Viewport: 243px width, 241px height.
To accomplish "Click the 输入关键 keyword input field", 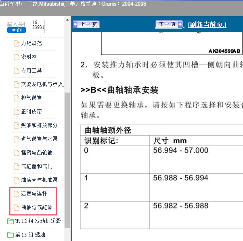I will (x=16, y=24).
